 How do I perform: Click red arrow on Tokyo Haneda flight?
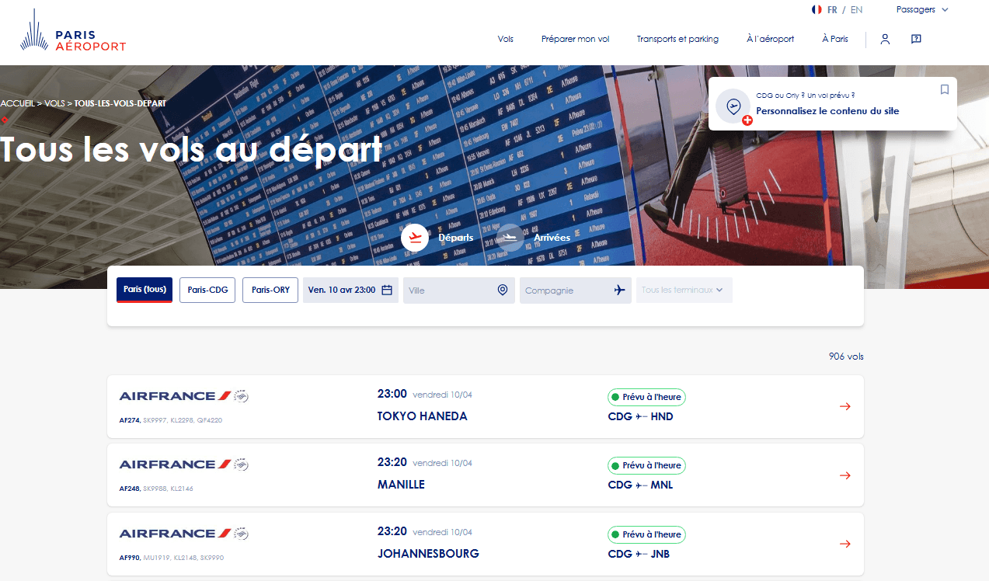pos(845,406)
